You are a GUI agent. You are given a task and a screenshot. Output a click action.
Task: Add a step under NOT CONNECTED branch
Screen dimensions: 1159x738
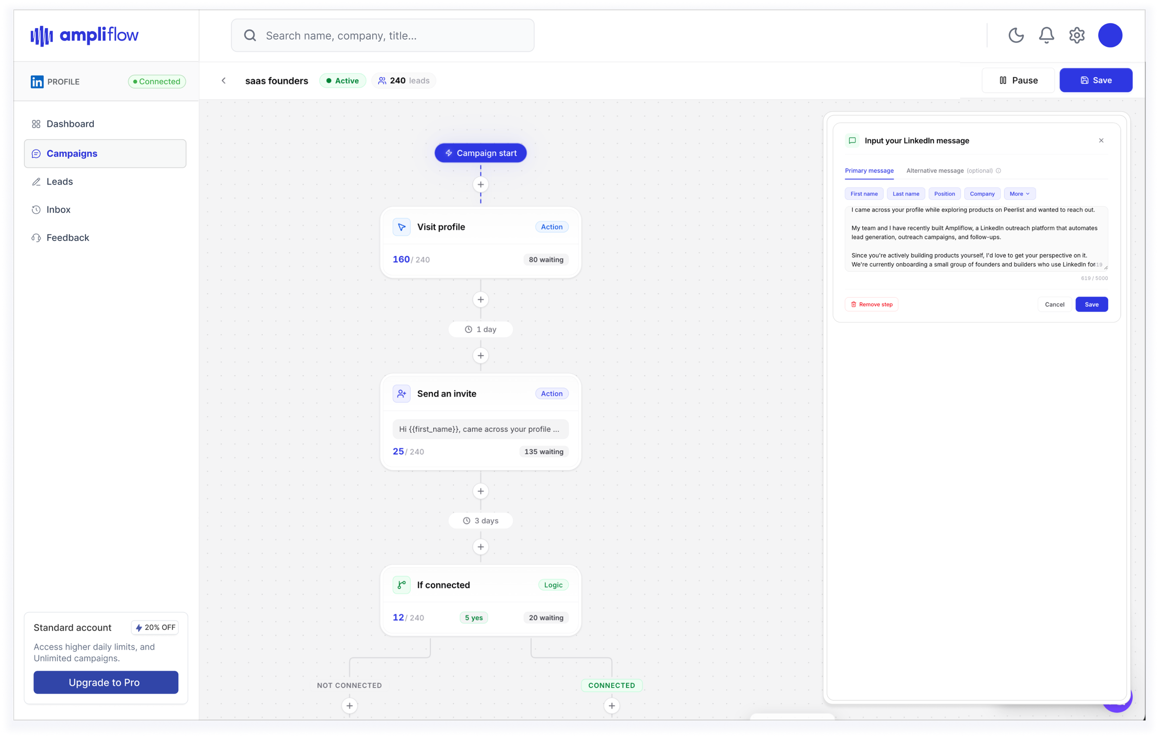(x=350, y=706)
